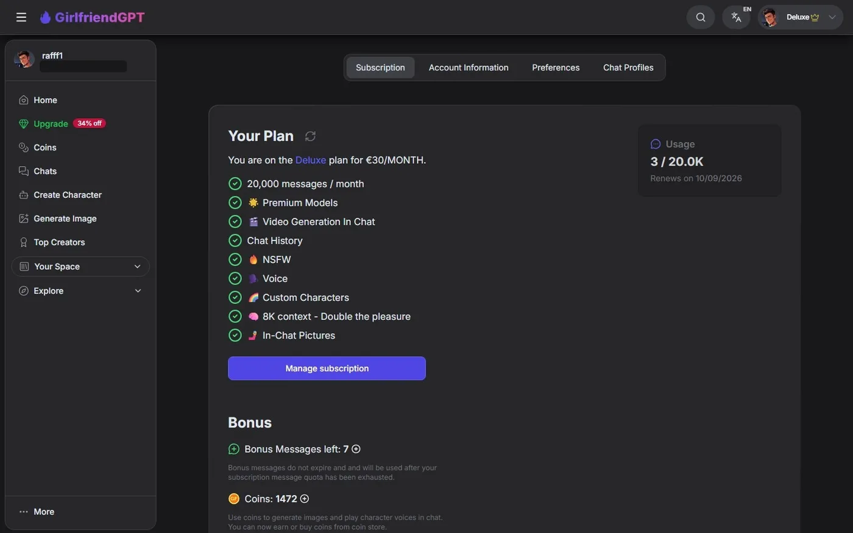The width and height of the screenshot is (853, 533).
Task: Click the Chat History feature text
Action: pyautogui.click(x=275, y=241)
